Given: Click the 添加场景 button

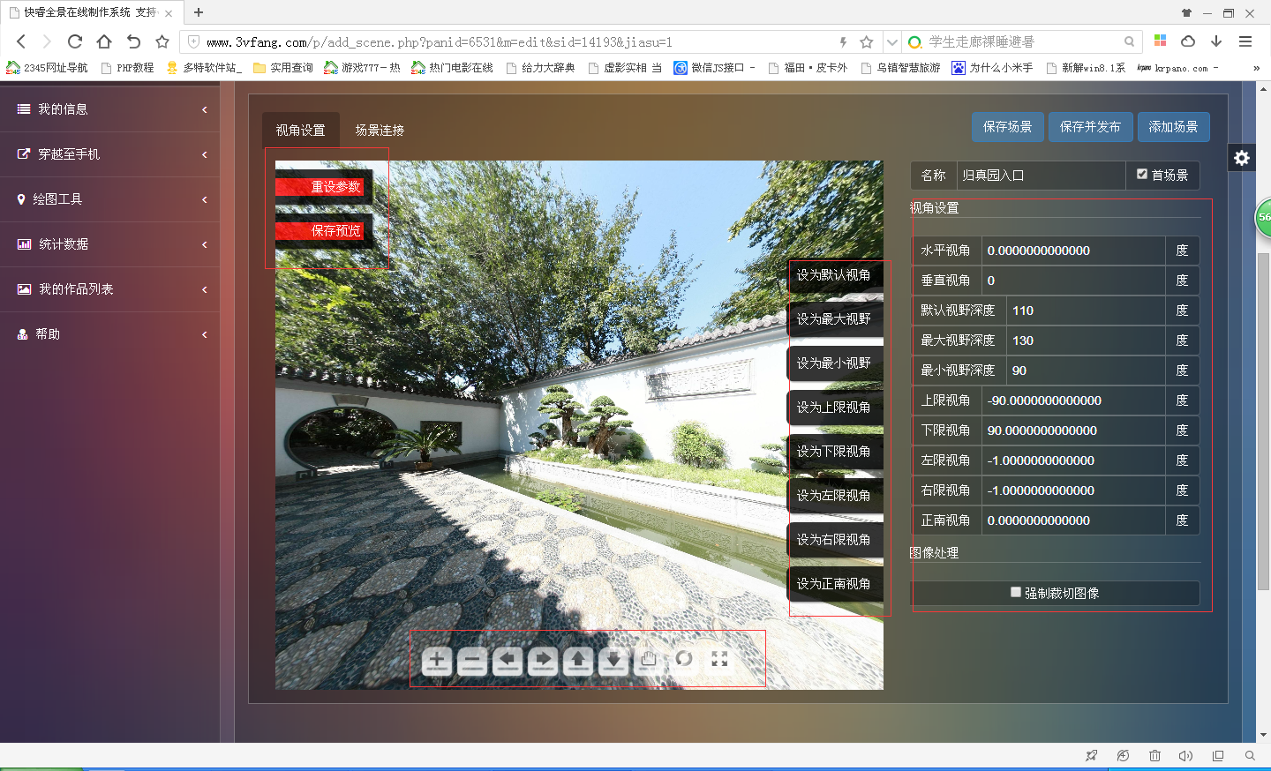Looking at the screenshot, I should pos(1173,127).
